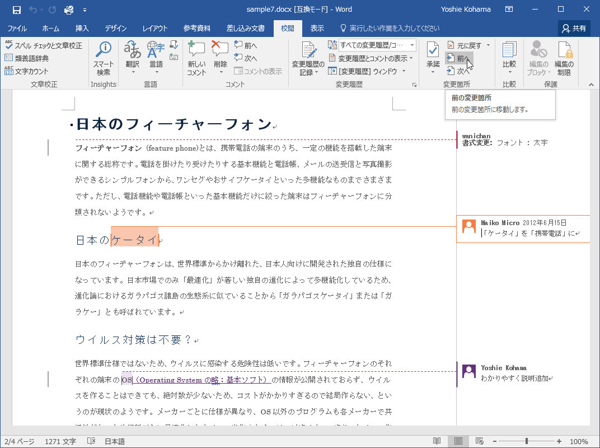Viewport: 600px width, 448px height.
Task: Switch to web layout view in status bar
Action: (479, 441)
